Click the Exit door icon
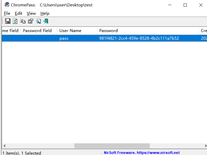The image size is (207, 155). point(46,21)
